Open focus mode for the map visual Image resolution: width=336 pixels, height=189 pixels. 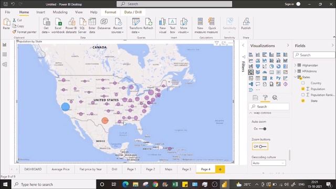click(224, 43)
